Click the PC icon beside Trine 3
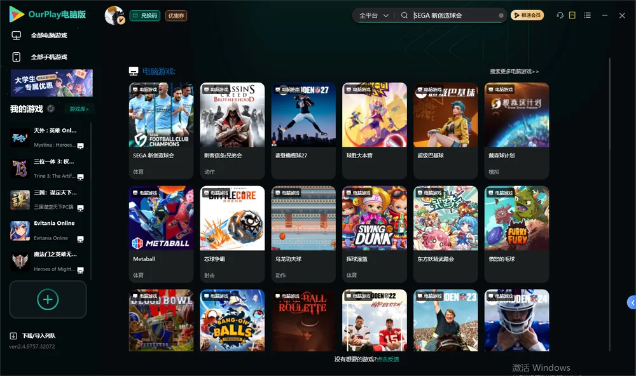The image size is (636, 376). tap(80, 177)
